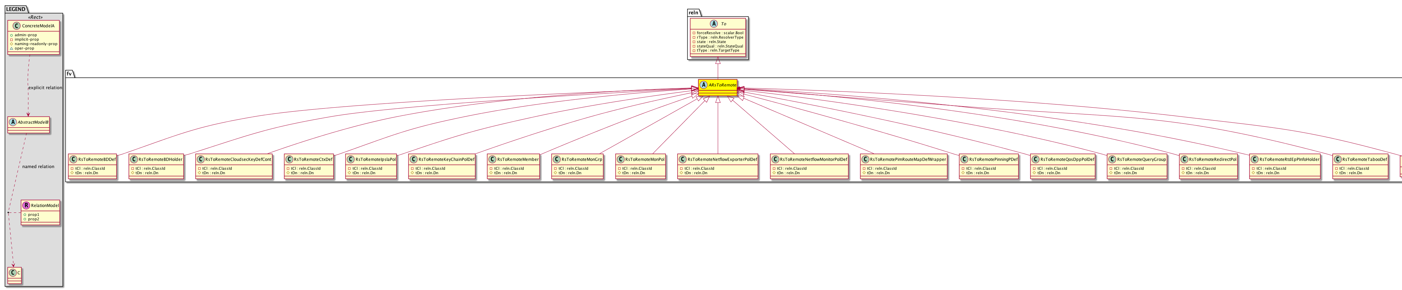This screenshot has width=1402, height=290.
Task: Click the AbstractModelB 'A' icon
Action: [13, 123]
